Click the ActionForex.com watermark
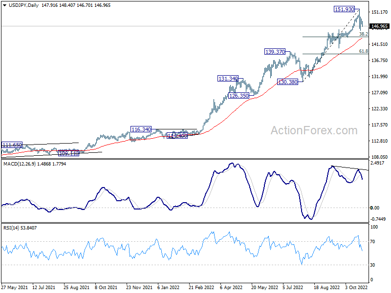 [x=314, y=130]
